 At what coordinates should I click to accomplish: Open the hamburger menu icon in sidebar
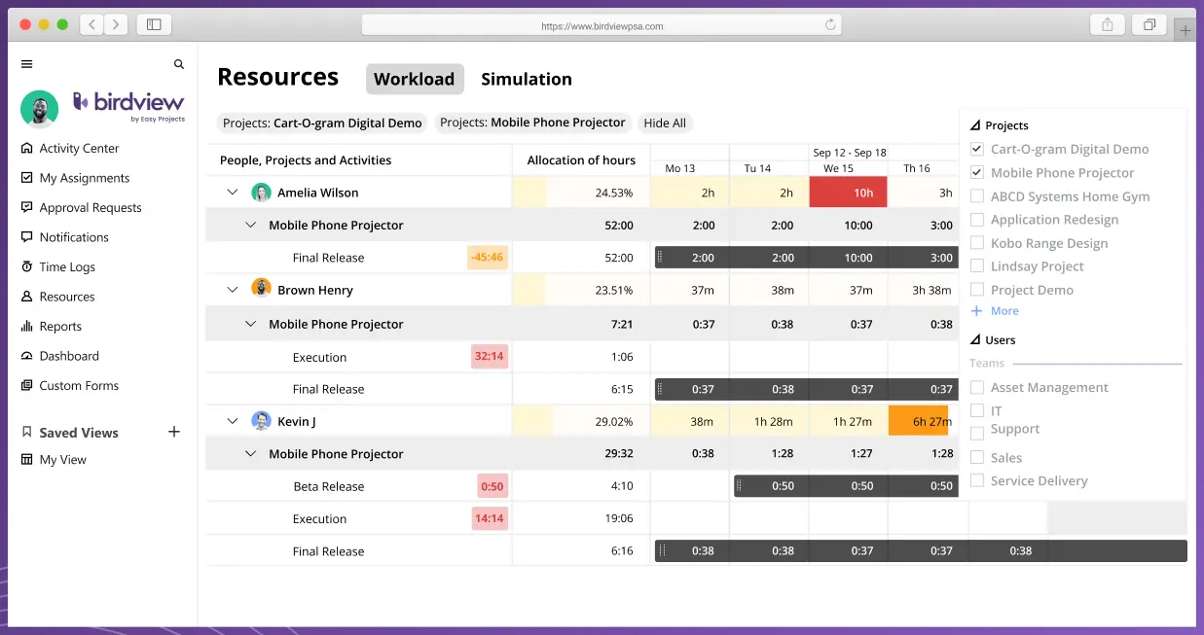(x=26, y=64)
